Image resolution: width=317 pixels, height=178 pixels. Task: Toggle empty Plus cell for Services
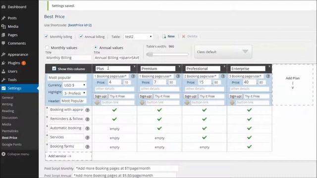point(114,138)
